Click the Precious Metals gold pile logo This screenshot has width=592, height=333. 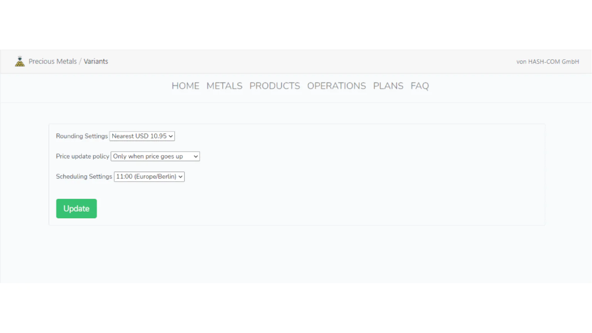(x=20, y=61)
